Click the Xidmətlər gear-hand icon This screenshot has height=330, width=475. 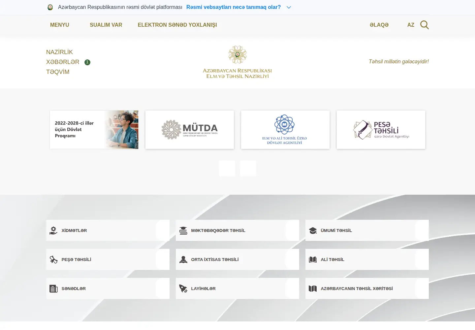53,230
